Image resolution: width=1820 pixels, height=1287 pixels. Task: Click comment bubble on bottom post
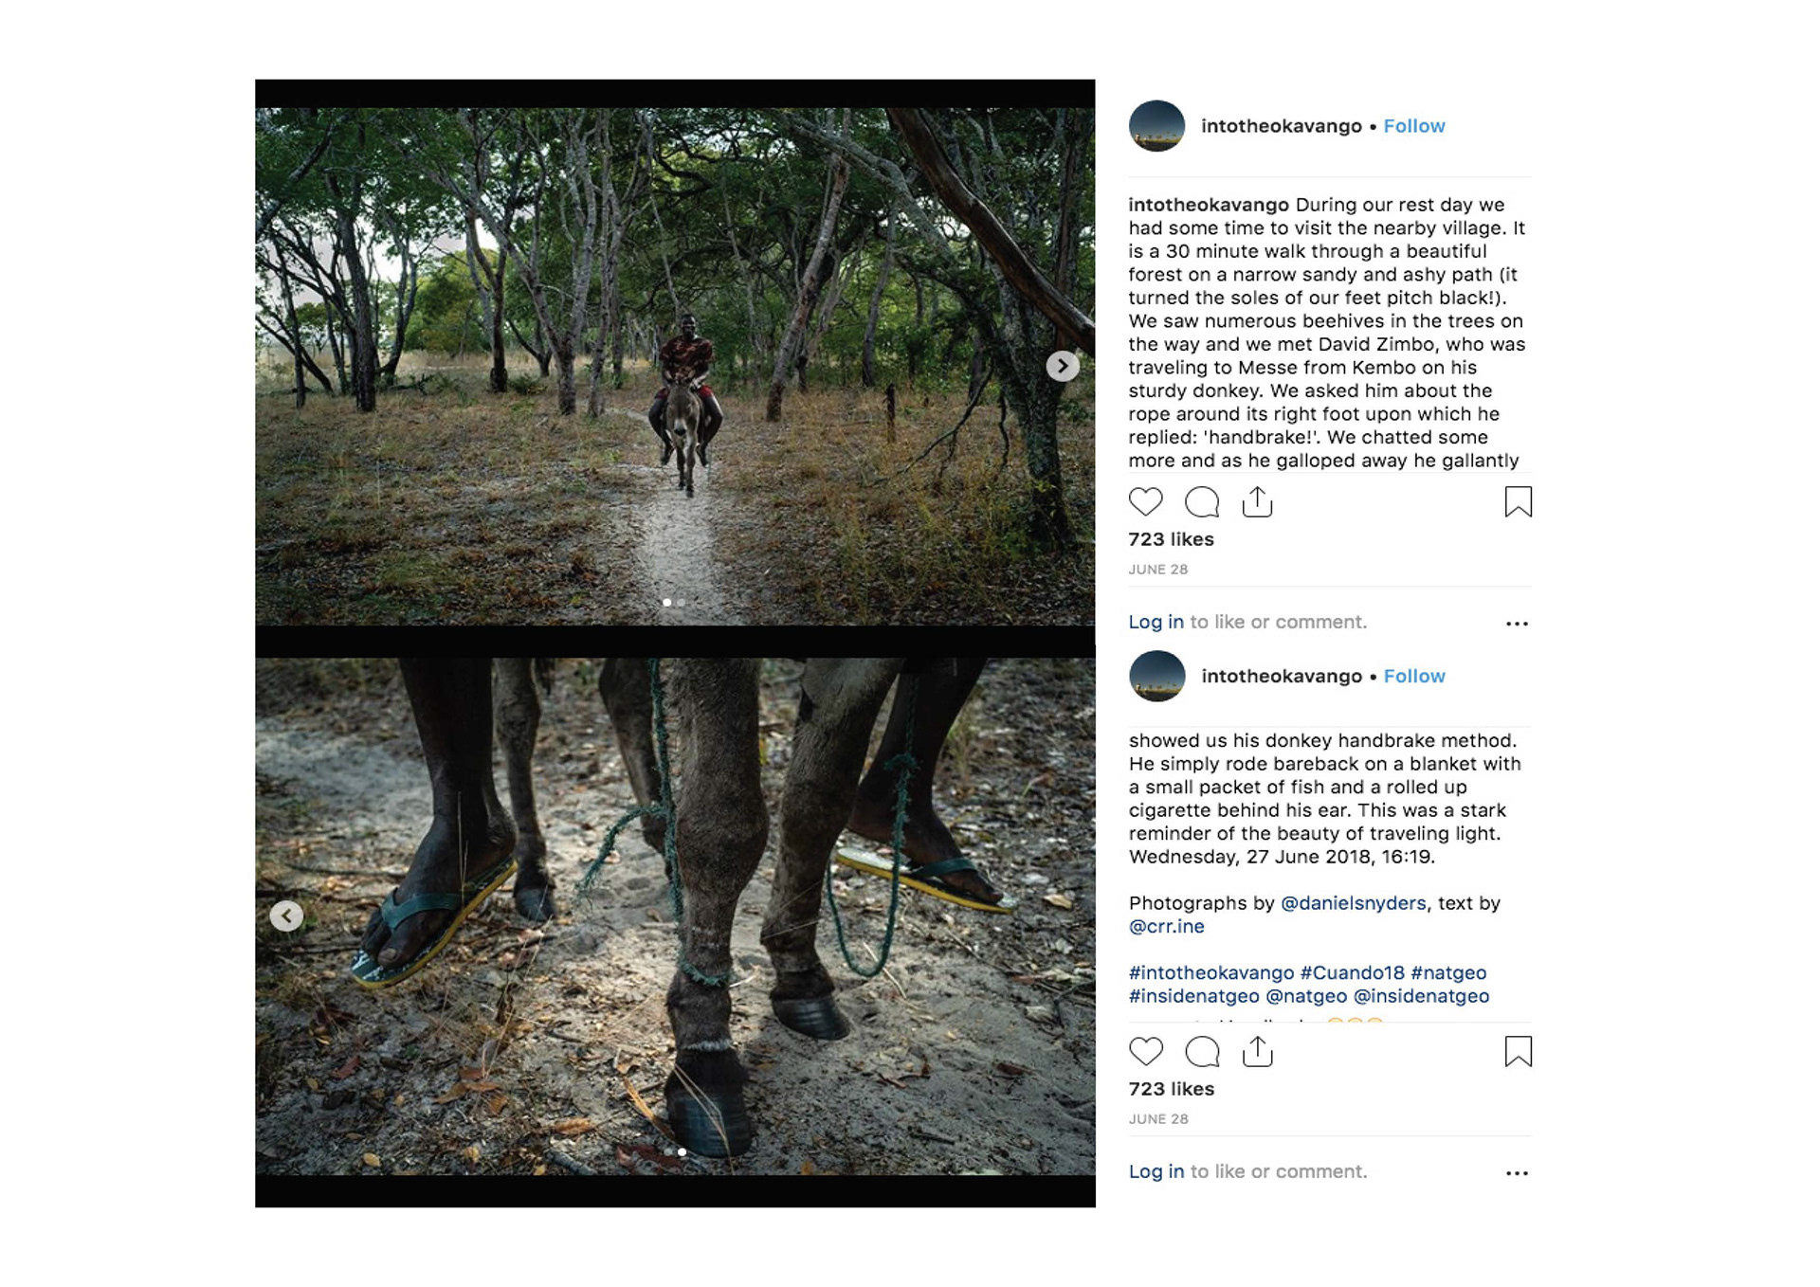(1202, 1051)
